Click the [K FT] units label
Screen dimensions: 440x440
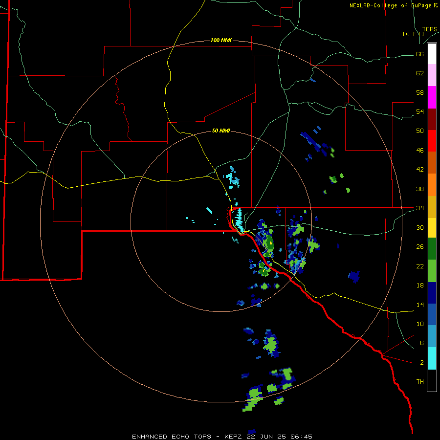413,34
